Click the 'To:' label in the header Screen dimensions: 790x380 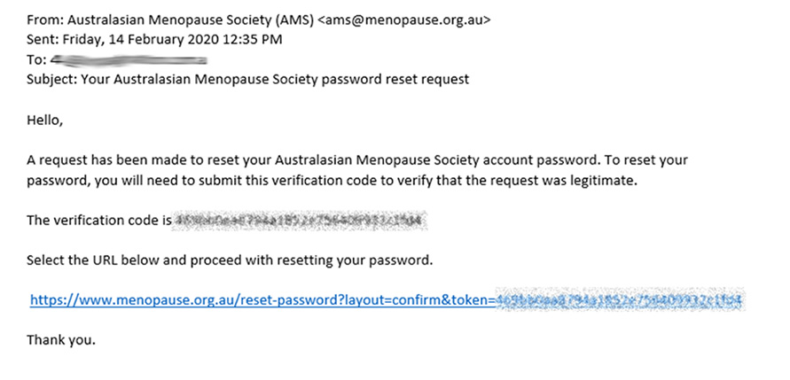[x=36, y=60]
